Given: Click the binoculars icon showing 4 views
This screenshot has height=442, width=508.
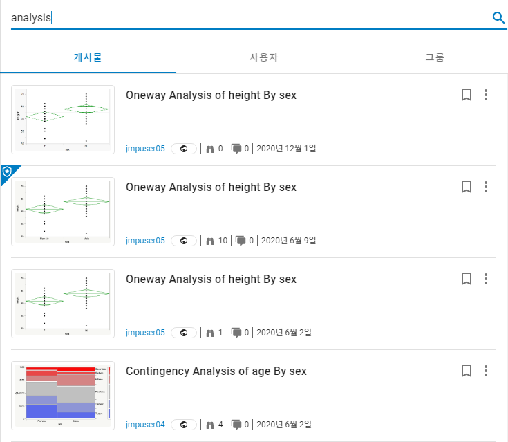Looking at the screenshot, I should [x=210, y=425].
